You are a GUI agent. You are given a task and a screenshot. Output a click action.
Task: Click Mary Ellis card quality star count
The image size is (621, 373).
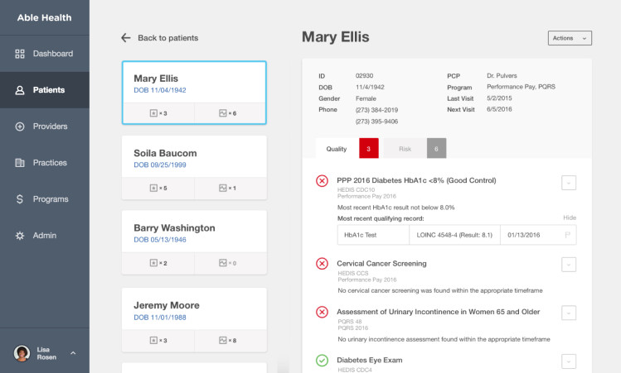click(x=158, y=113)
